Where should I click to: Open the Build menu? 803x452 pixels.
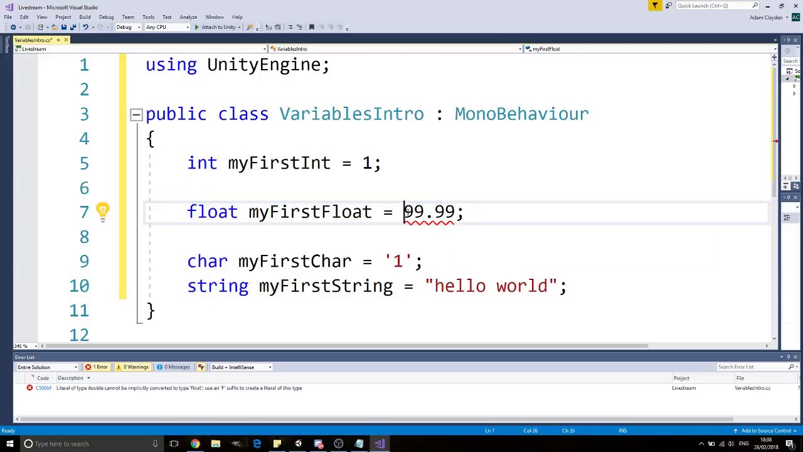click(85, 17)
